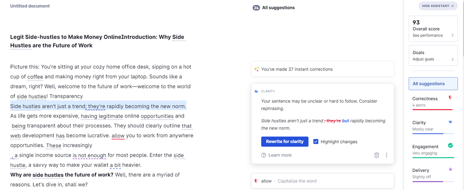Viewport: 464px width, 190px height.
Task: Open the Learn more link
Action: coord(280,155)
